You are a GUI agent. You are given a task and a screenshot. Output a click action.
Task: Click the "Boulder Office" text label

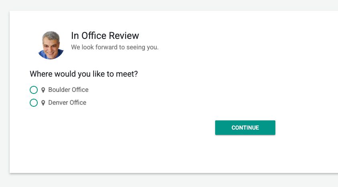[x=68, y=90]
